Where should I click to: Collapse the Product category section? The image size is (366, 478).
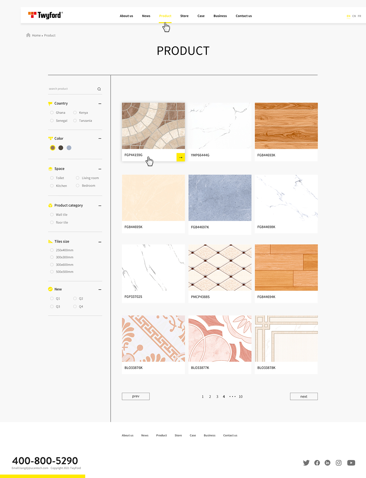[100, 206]
